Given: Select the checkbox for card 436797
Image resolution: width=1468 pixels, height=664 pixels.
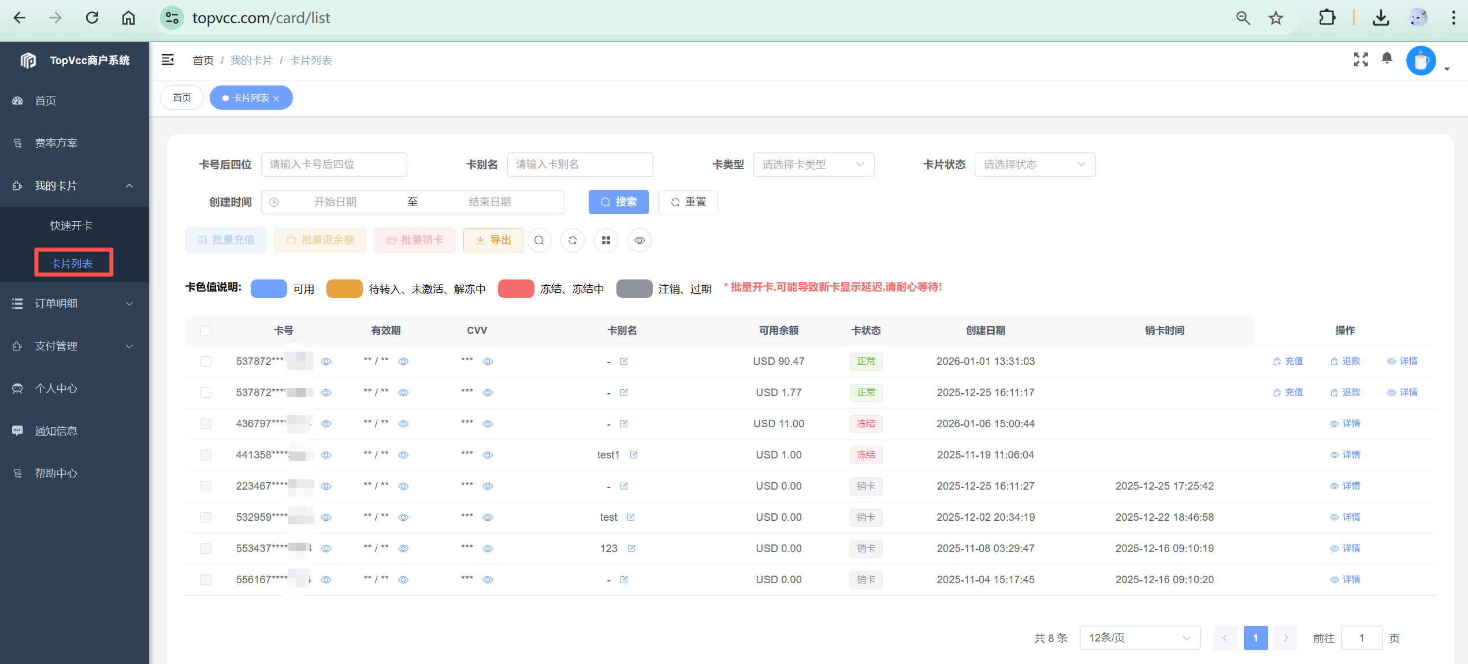Looking at the screenshot, I should pos(206,424).
